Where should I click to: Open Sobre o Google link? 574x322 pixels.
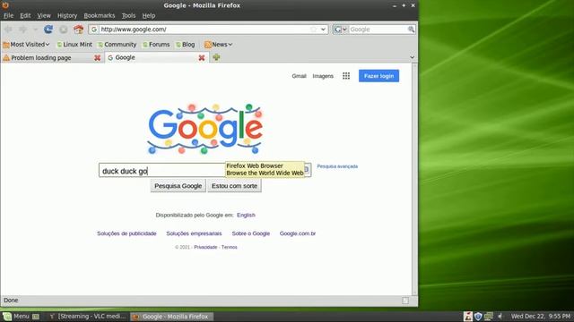point(251,233)
